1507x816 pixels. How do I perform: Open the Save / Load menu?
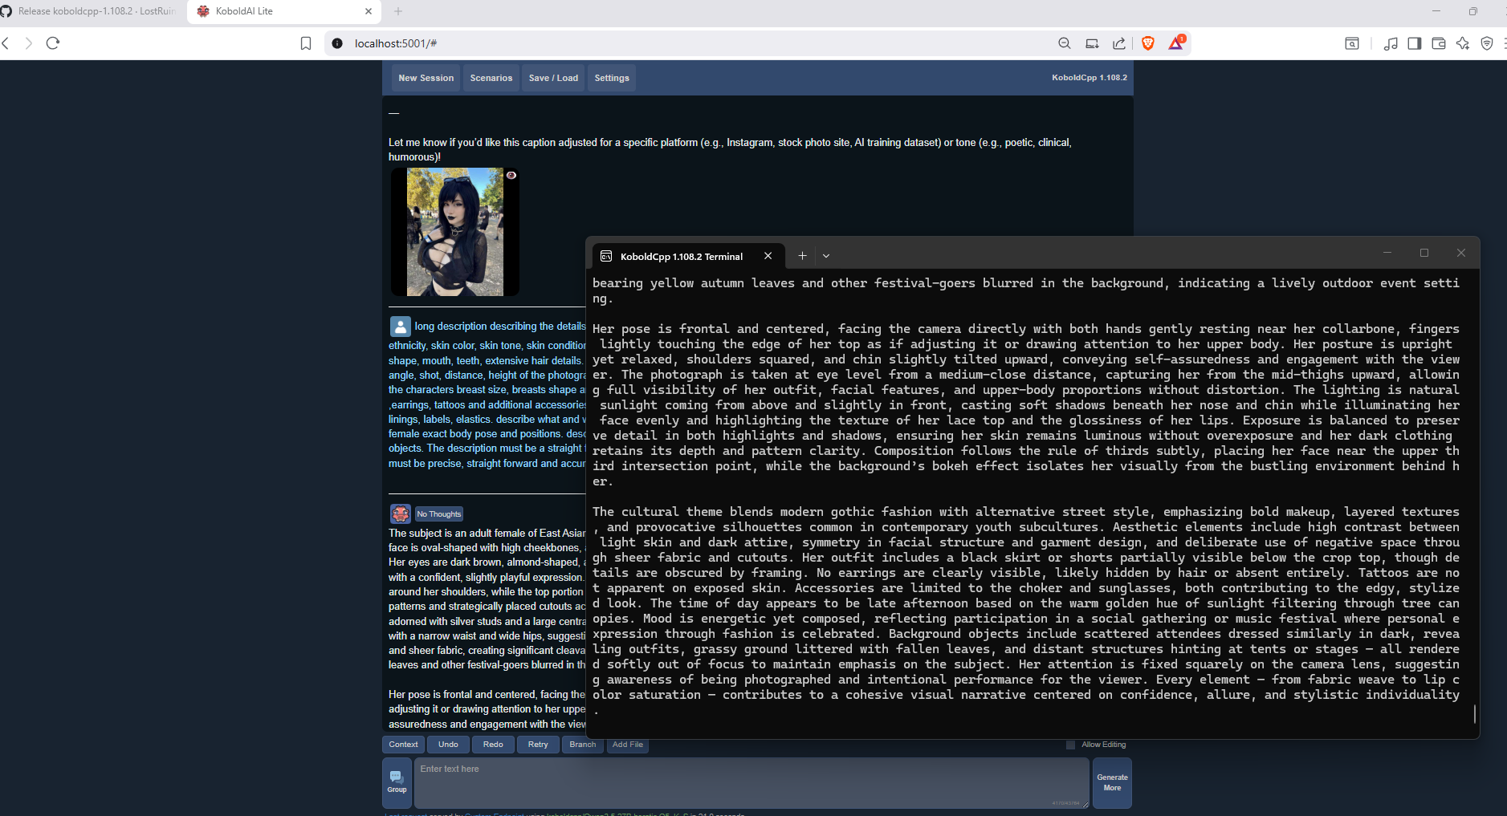click(553, 78)
